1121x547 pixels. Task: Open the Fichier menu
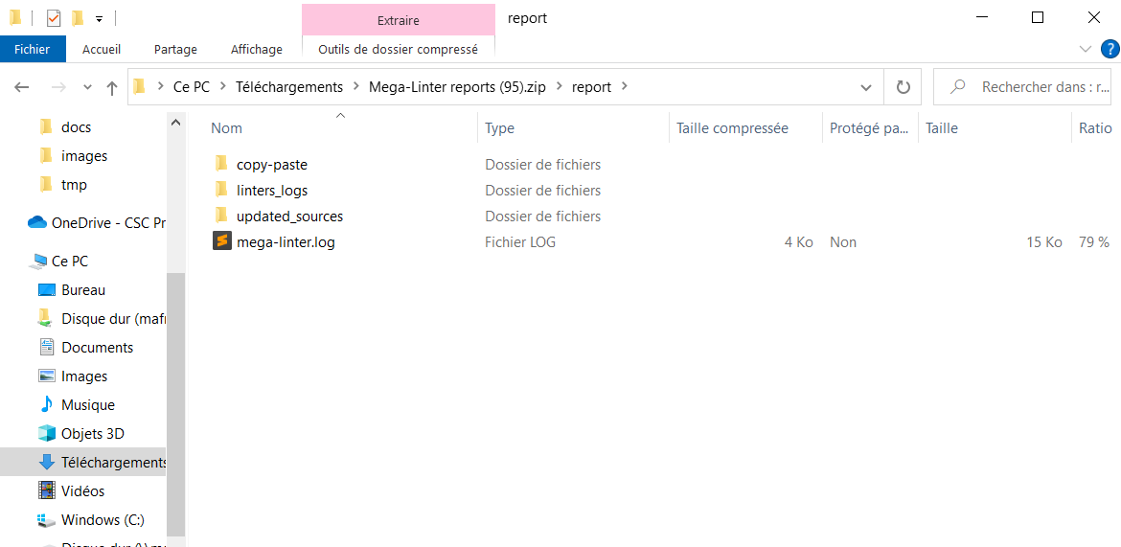coord(33,49)
